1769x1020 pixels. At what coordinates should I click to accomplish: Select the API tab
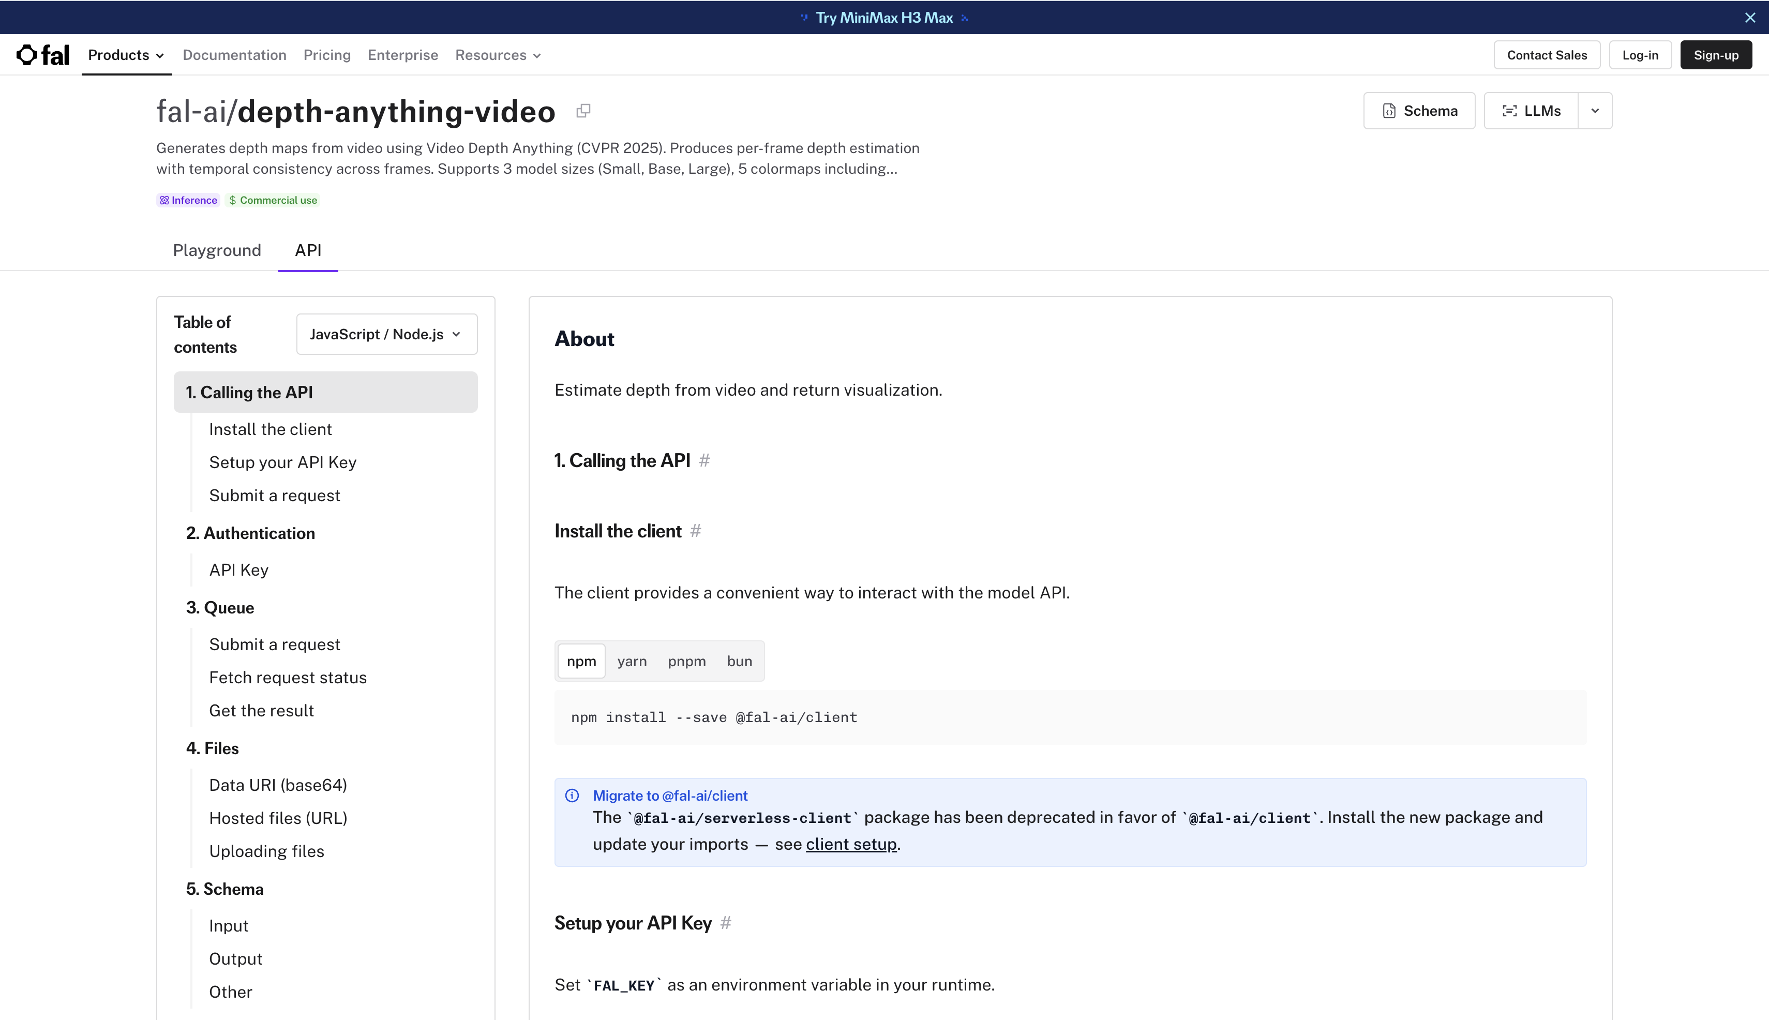(308, 250)
